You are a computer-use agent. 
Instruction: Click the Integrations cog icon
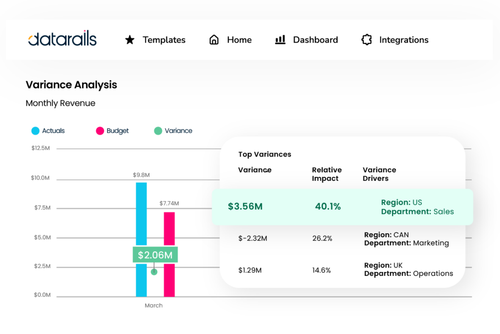click(x=367, y=40)
